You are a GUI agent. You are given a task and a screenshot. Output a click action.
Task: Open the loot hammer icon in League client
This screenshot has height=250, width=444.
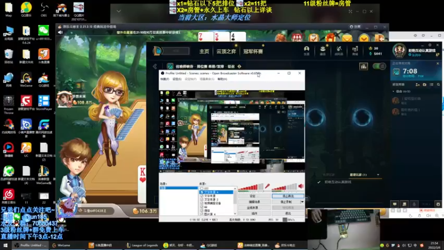339,51
